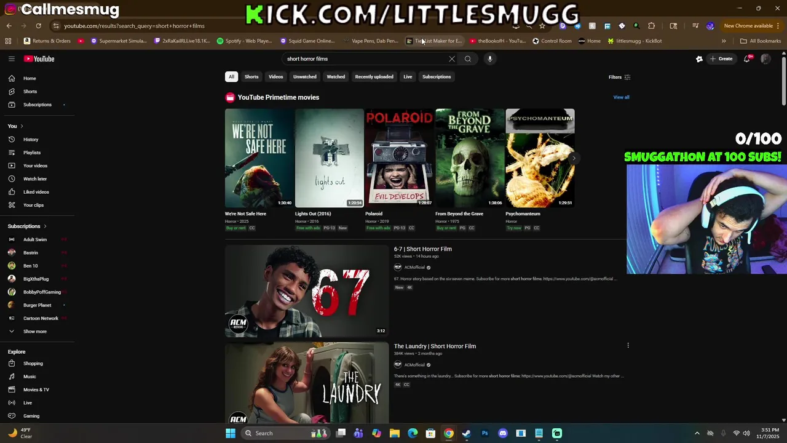Open the three-dot menu for The Laundry video

tap(628, 346)
